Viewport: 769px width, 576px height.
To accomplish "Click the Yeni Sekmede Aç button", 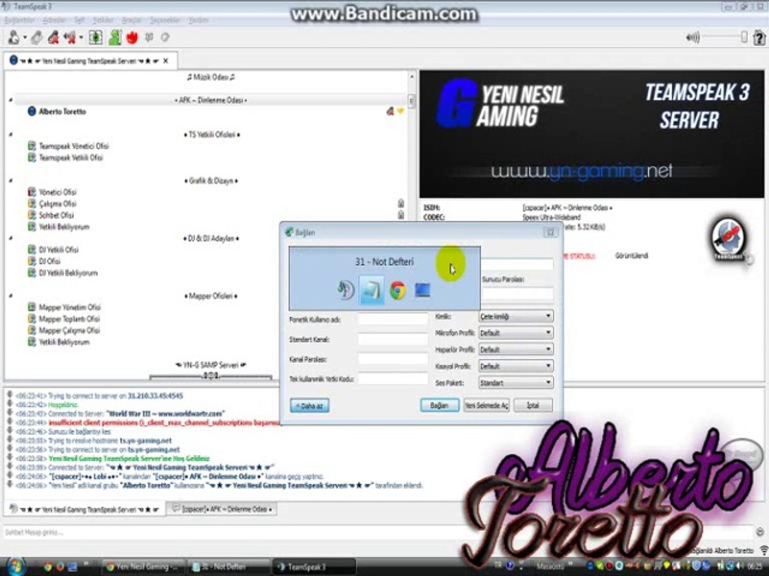I will (486, 405).
